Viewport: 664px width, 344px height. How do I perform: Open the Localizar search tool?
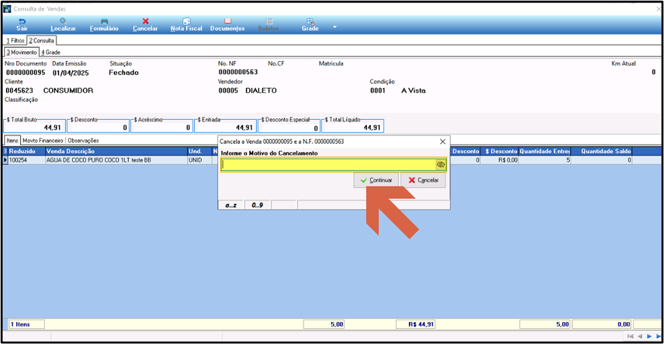tap(63, 25)
